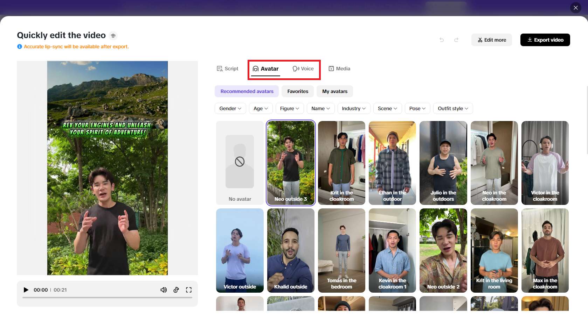The width and height of the screenshot is (588, 314).
Task: Open the Media tab
Action: (x=339, y=69)
